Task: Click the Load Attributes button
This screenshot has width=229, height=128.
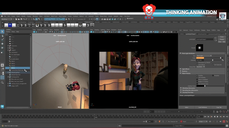Action: pyautogui.click(x=203, y=107)
